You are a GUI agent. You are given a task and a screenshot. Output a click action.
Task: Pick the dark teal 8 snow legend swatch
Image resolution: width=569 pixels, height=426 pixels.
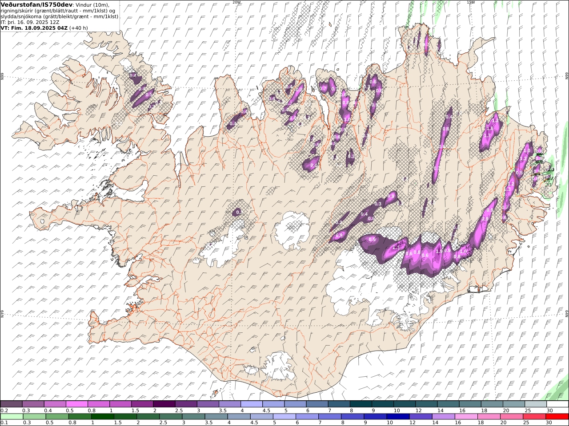[361, 404]
